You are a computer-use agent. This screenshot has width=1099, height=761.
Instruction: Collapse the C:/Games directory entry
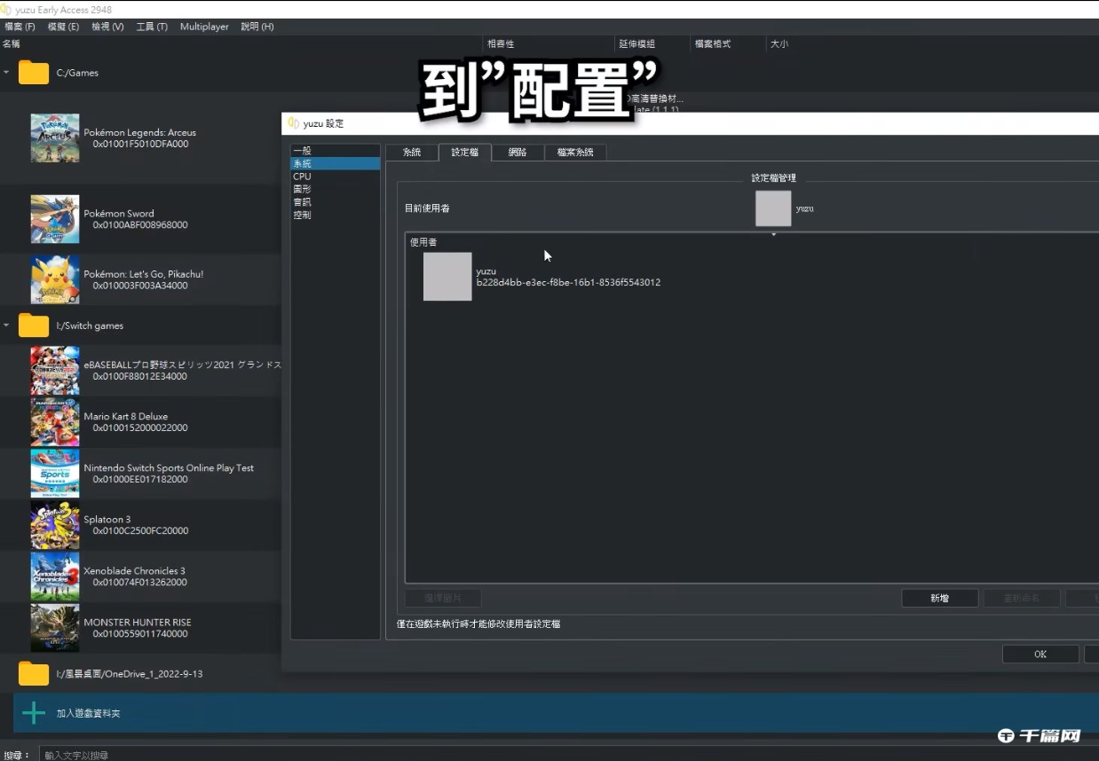[8, 72]
